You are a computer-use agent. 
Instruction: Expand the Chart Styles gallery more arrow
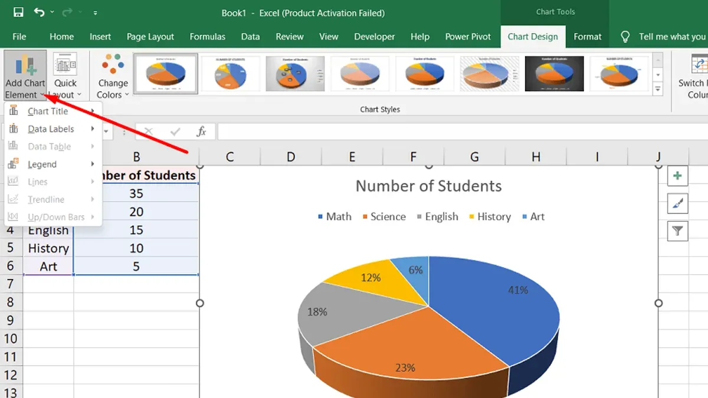(x=658, y=90)
